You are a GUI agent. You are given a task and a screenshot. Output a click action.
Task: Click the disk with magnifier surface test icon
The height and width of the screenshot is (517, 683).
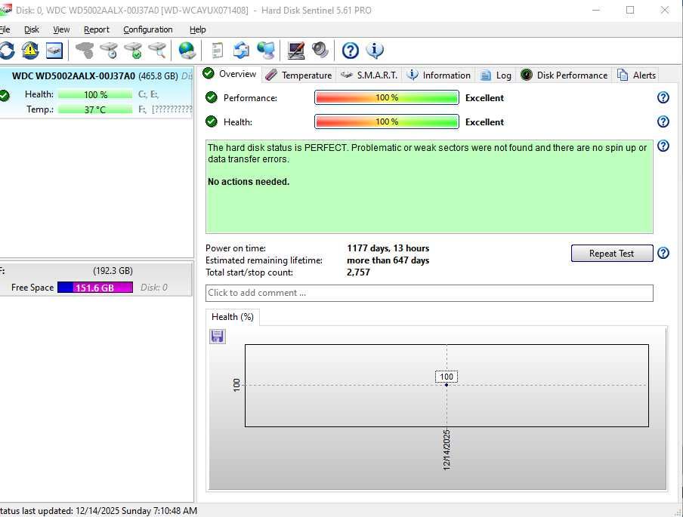coord(158,51)
